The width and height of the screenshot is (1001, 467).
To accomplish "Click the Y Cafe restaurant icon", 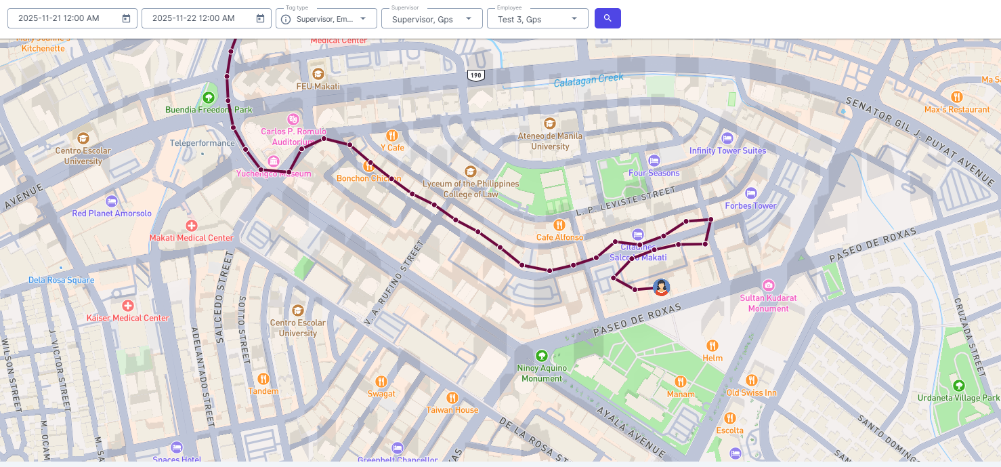I will (391, 135).
